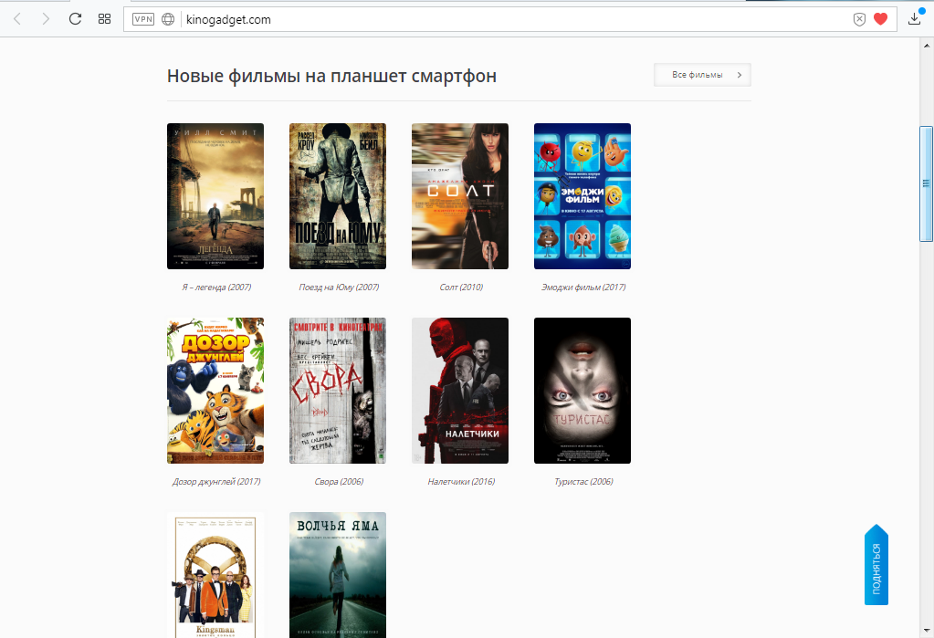Click the scrollbar down arrow
The image size is (934, 638).
tap(927, 631)
